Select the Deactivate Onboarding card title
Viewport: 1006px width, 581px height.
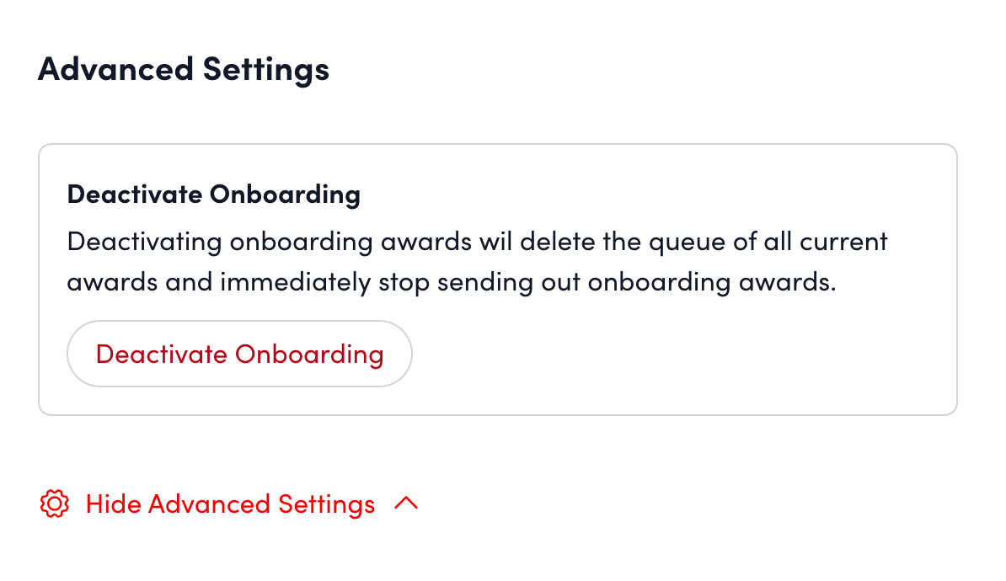click(x=213, y=194)
